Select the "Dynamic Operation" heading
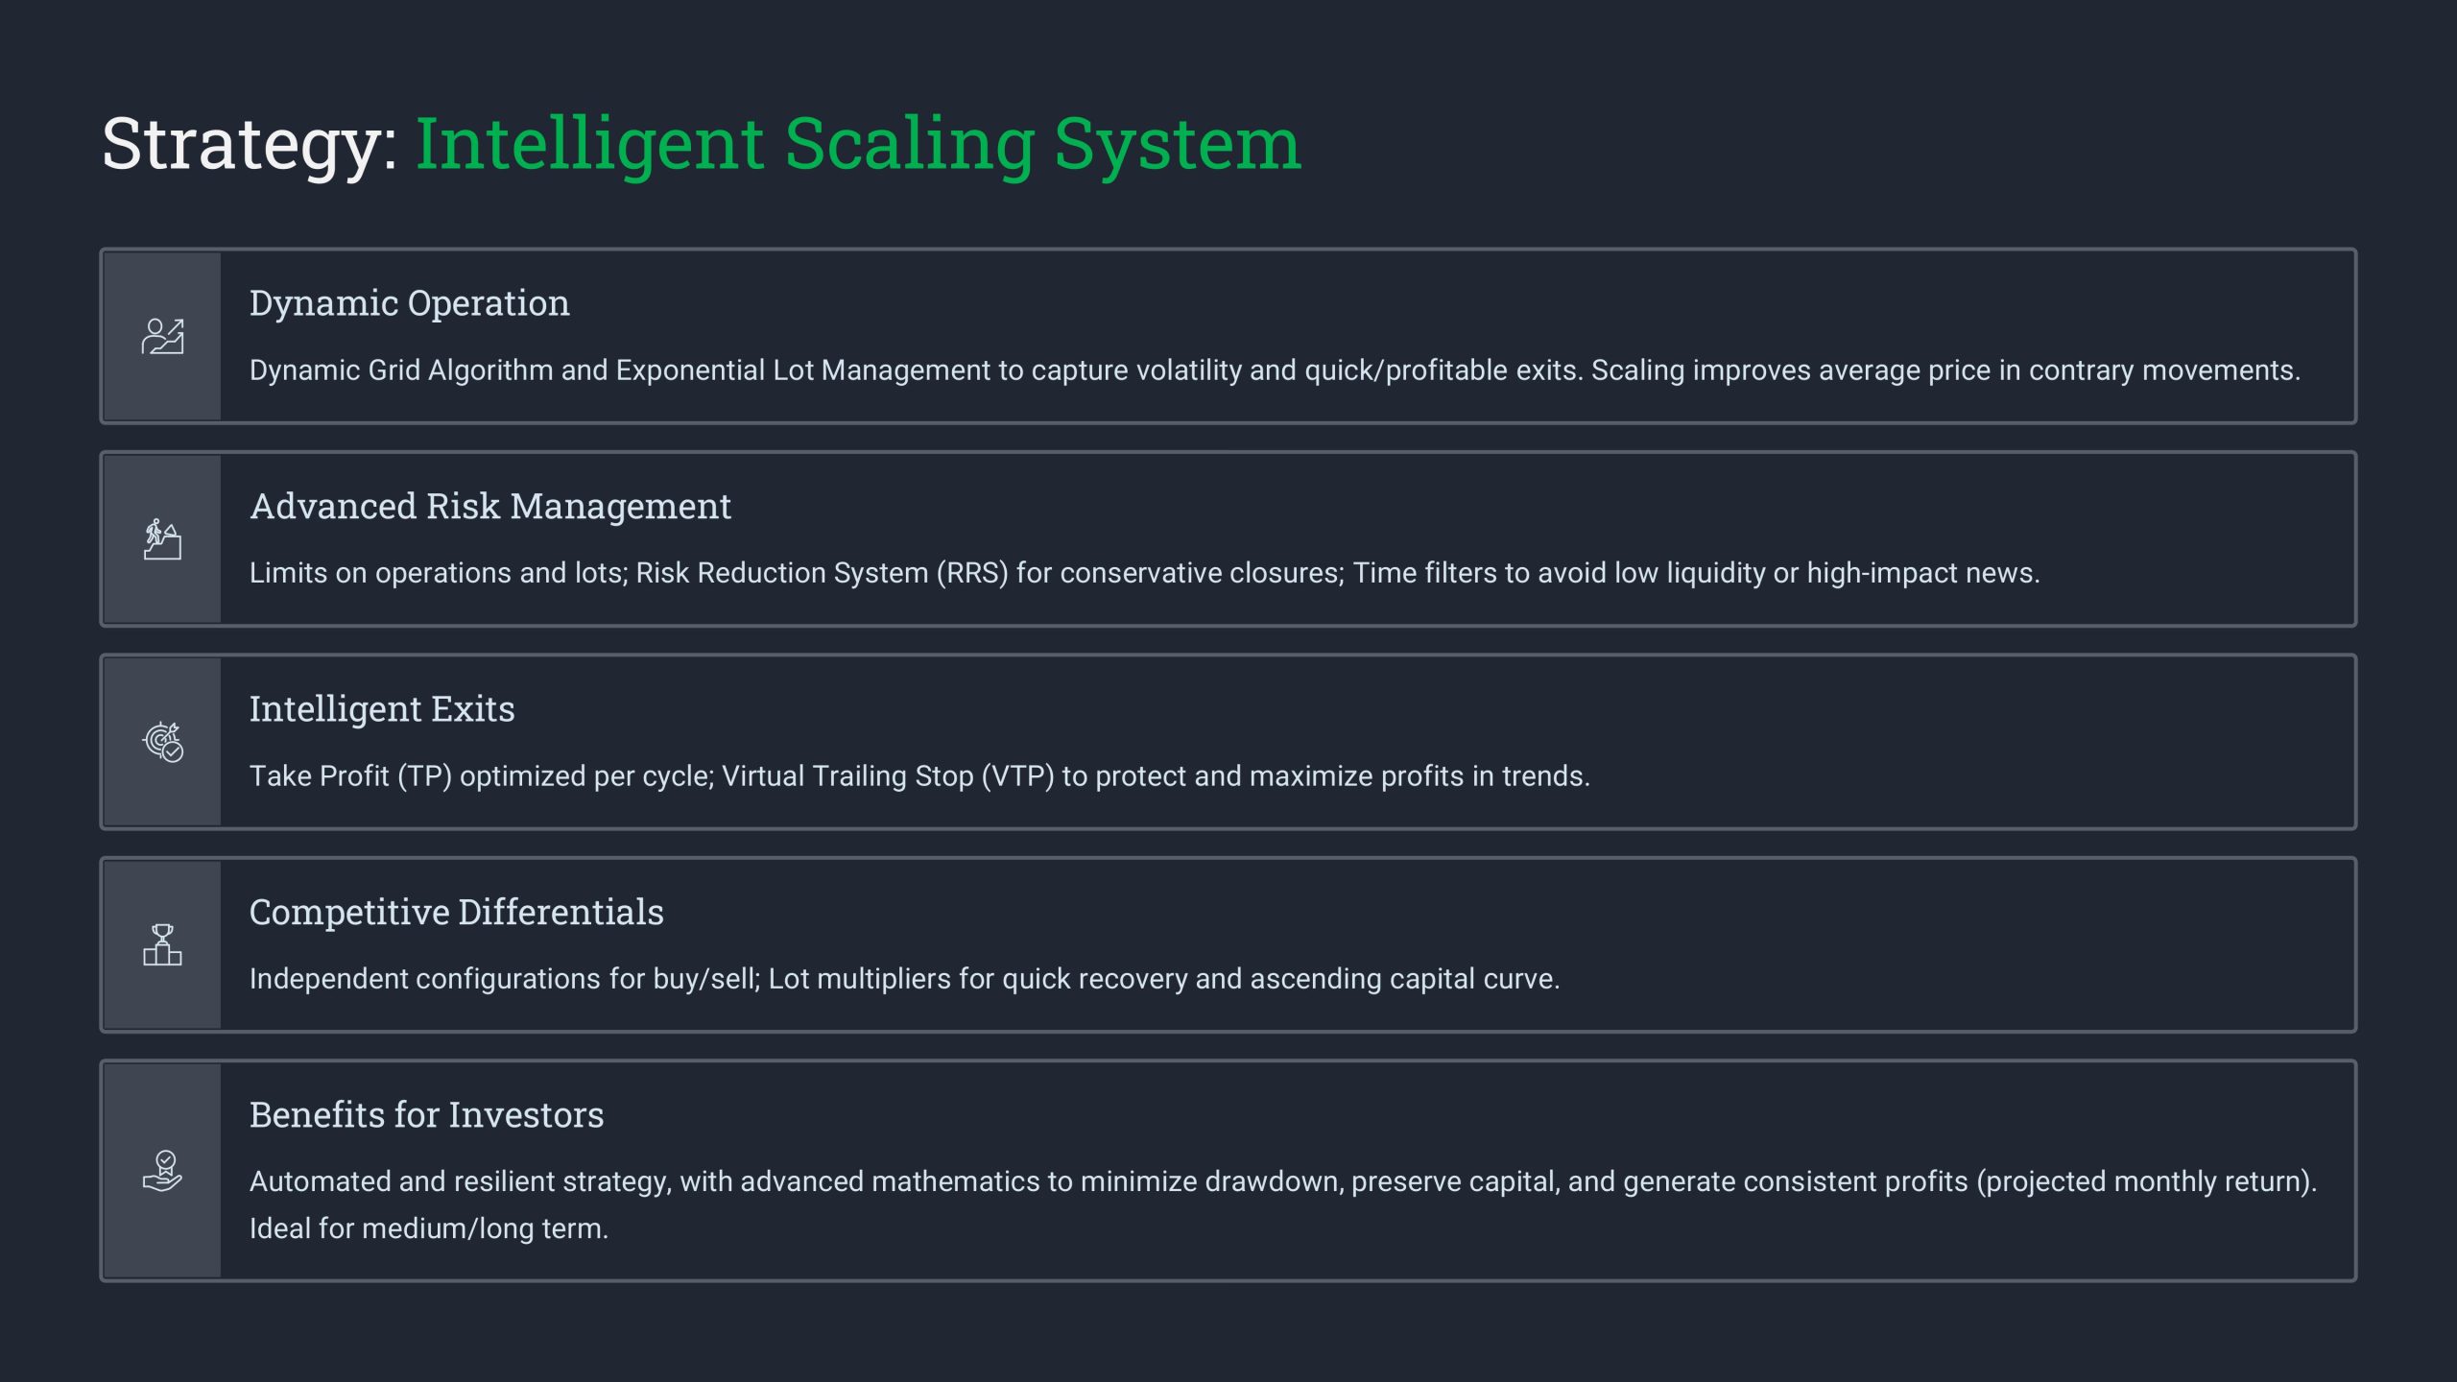2457x1382 pixels. (x=409, y=303)
